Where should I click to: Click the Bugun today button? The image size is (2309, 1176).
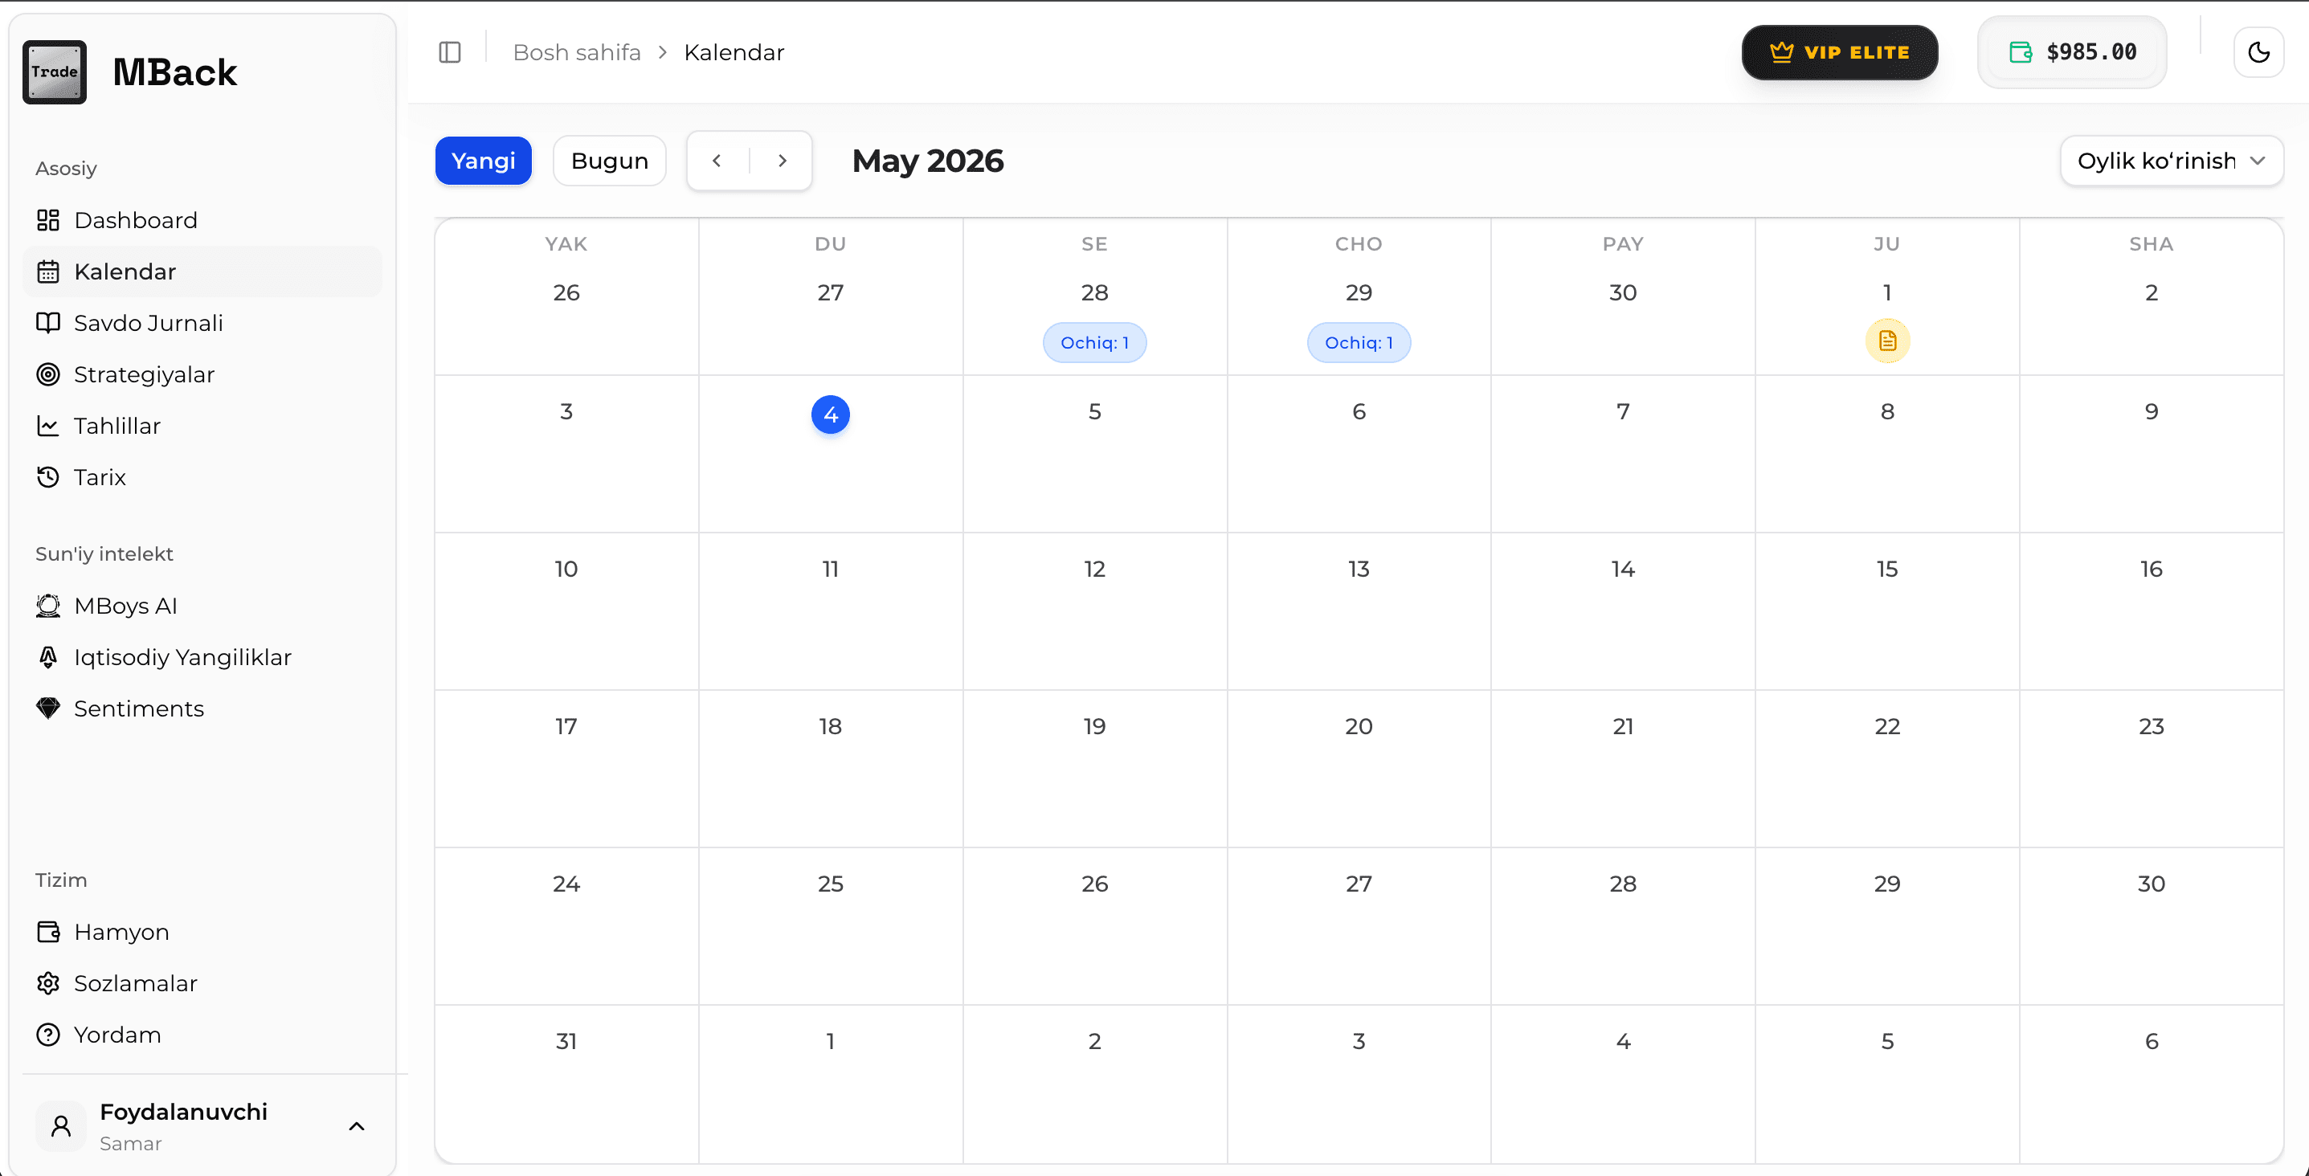click(x=610, y=161)
